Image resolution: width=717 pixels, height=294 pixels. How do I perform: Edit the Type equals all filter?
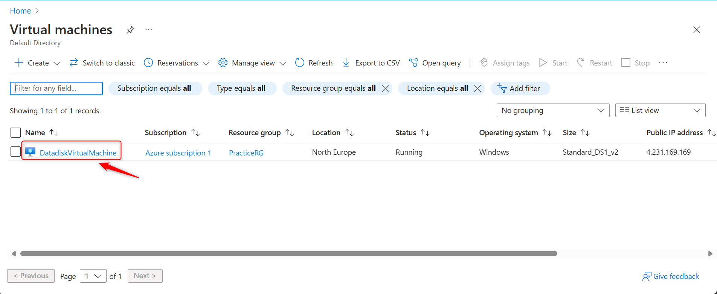pyautogui.click(x=242, y=88)
